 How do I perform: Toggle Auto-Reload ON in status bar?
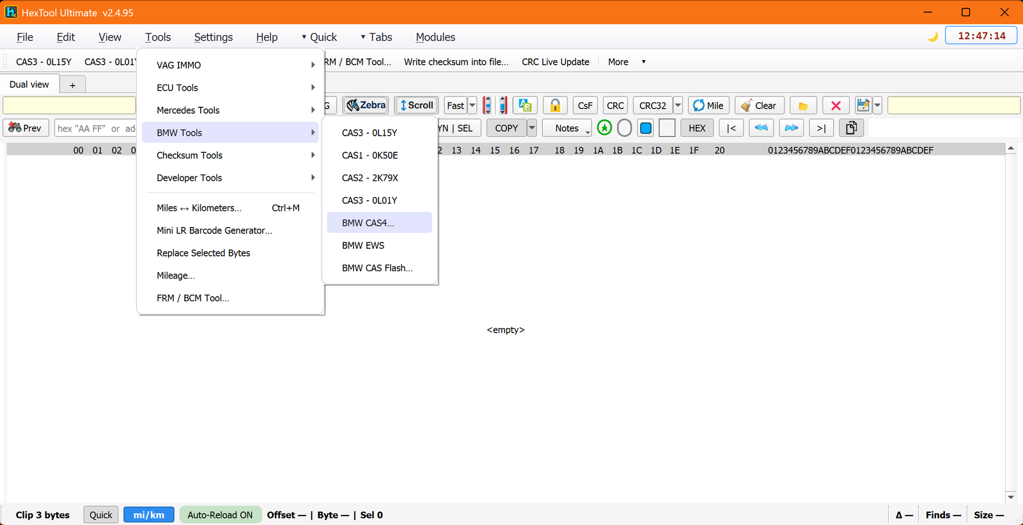220,515
